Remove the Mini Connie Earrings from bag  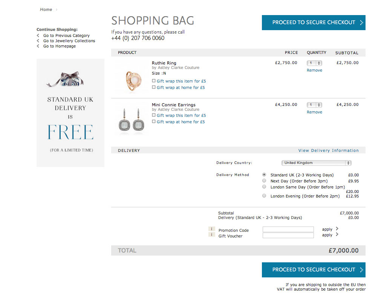coord(314,112)
